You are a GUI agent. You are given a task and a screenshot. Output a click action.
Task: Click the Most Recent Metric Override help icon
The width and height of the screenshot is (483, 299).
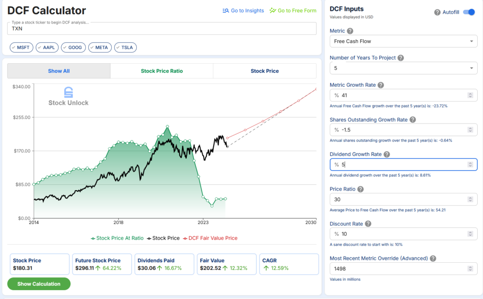point(433,258)
